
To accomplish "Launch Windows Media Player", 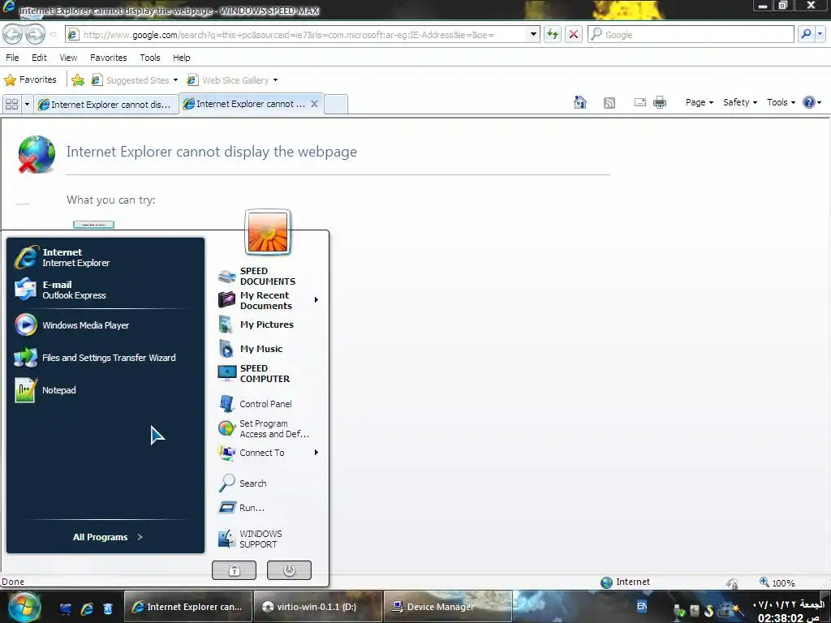I will [105, 325].
